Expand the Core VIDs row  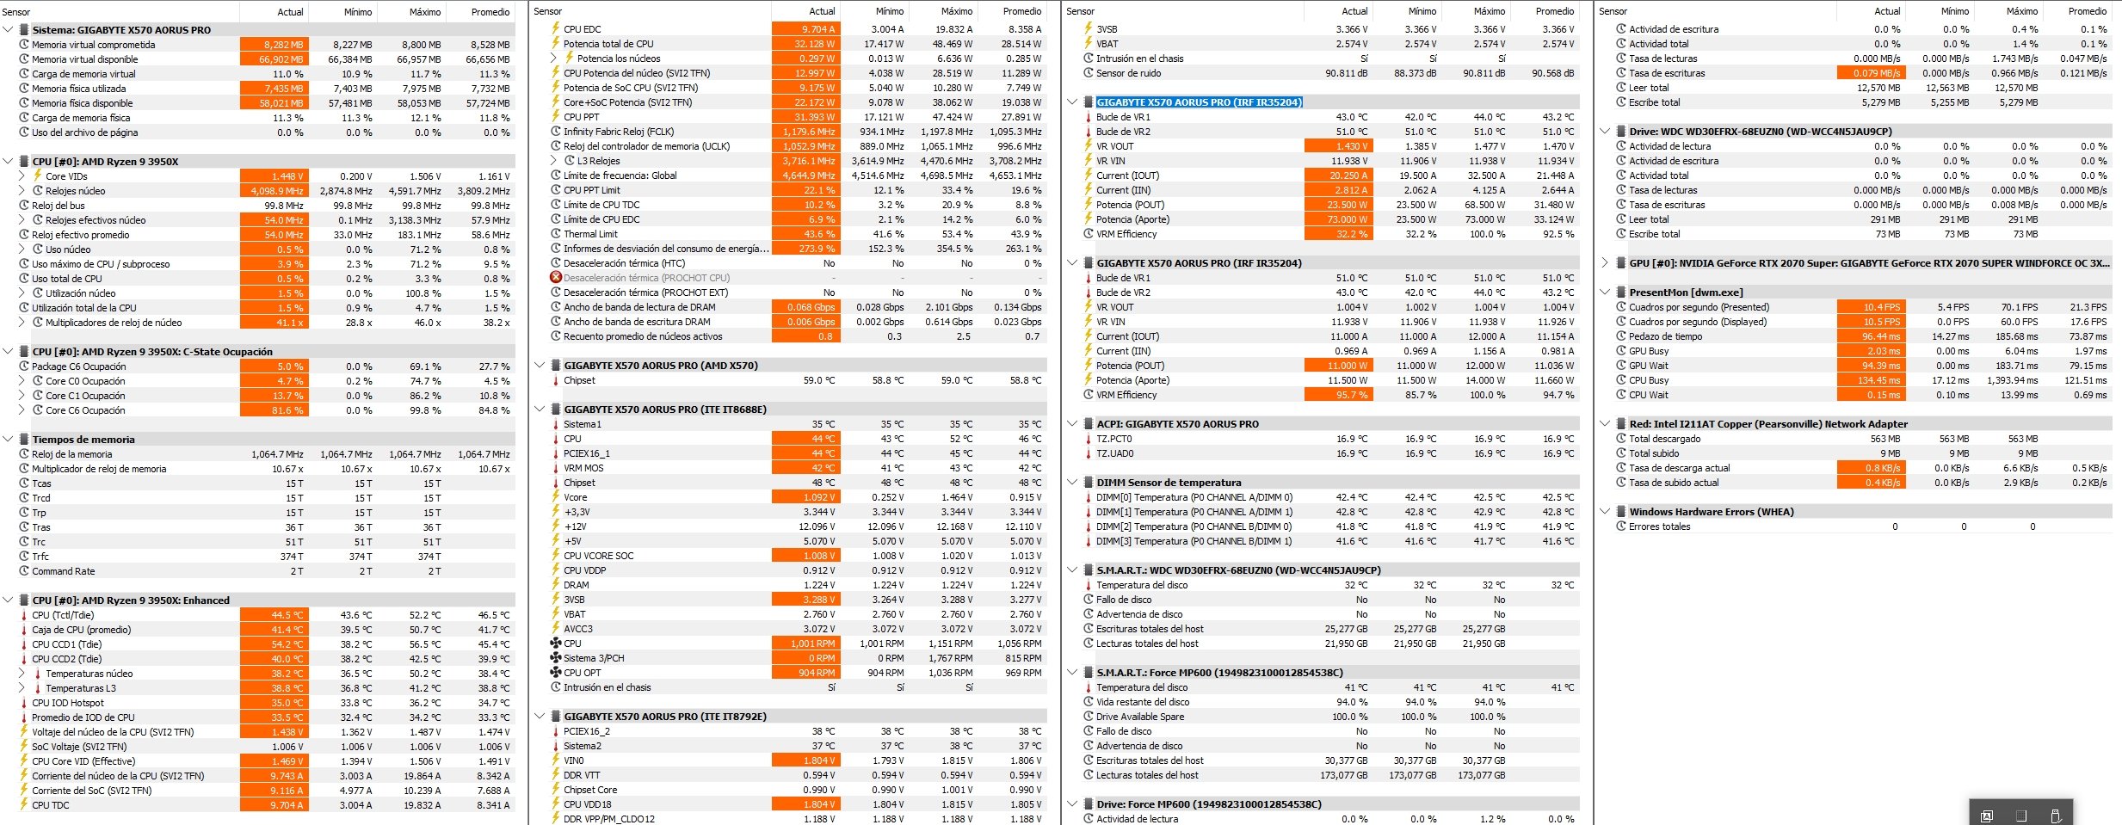click(22, 176)
